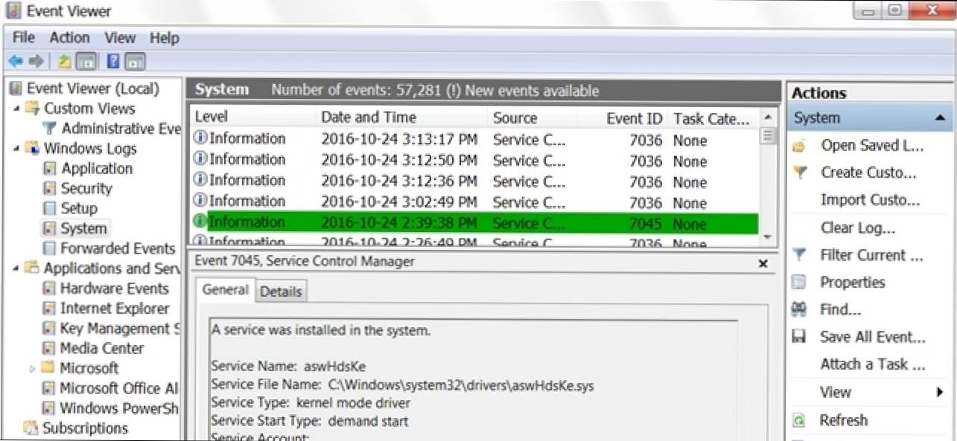Open the Action menu
The image size is (957, 441).
click(69, 37)
